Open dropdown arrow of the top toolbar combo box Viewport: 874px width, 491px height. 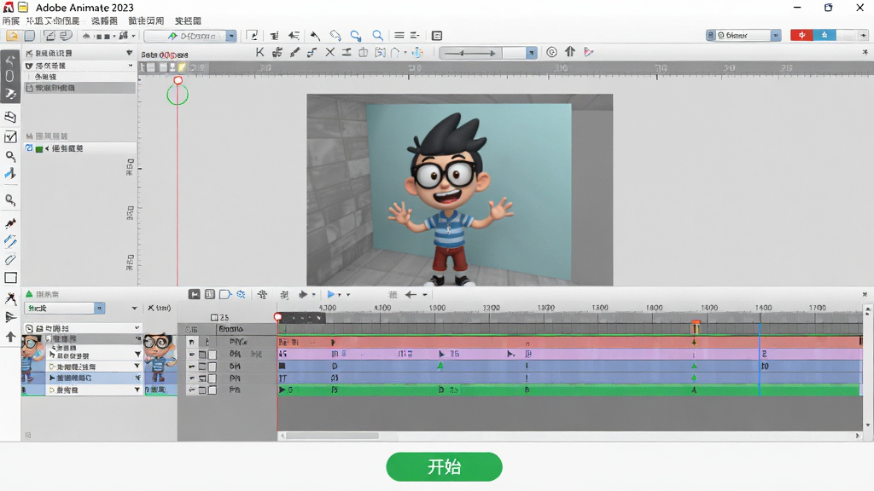[230, 36]
